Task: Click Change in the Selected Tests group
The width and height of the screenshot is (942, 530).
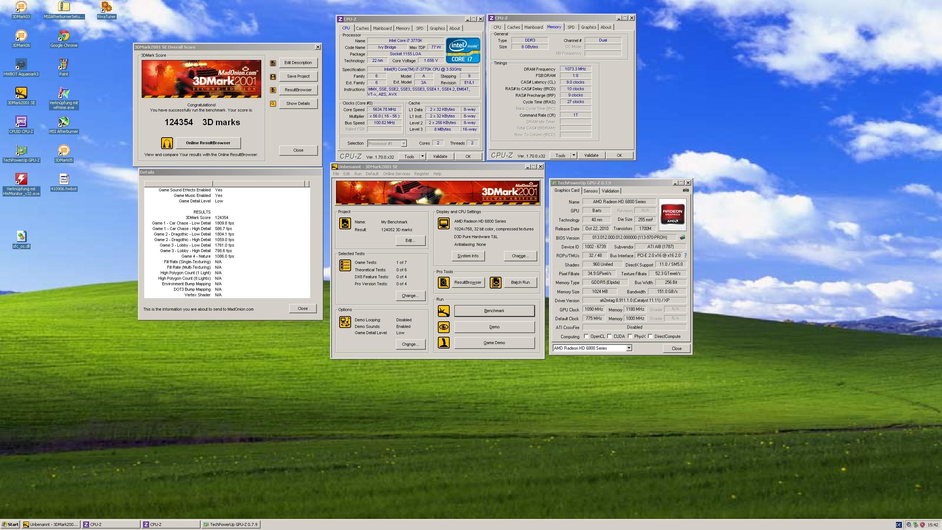Action: click(410, 296)
